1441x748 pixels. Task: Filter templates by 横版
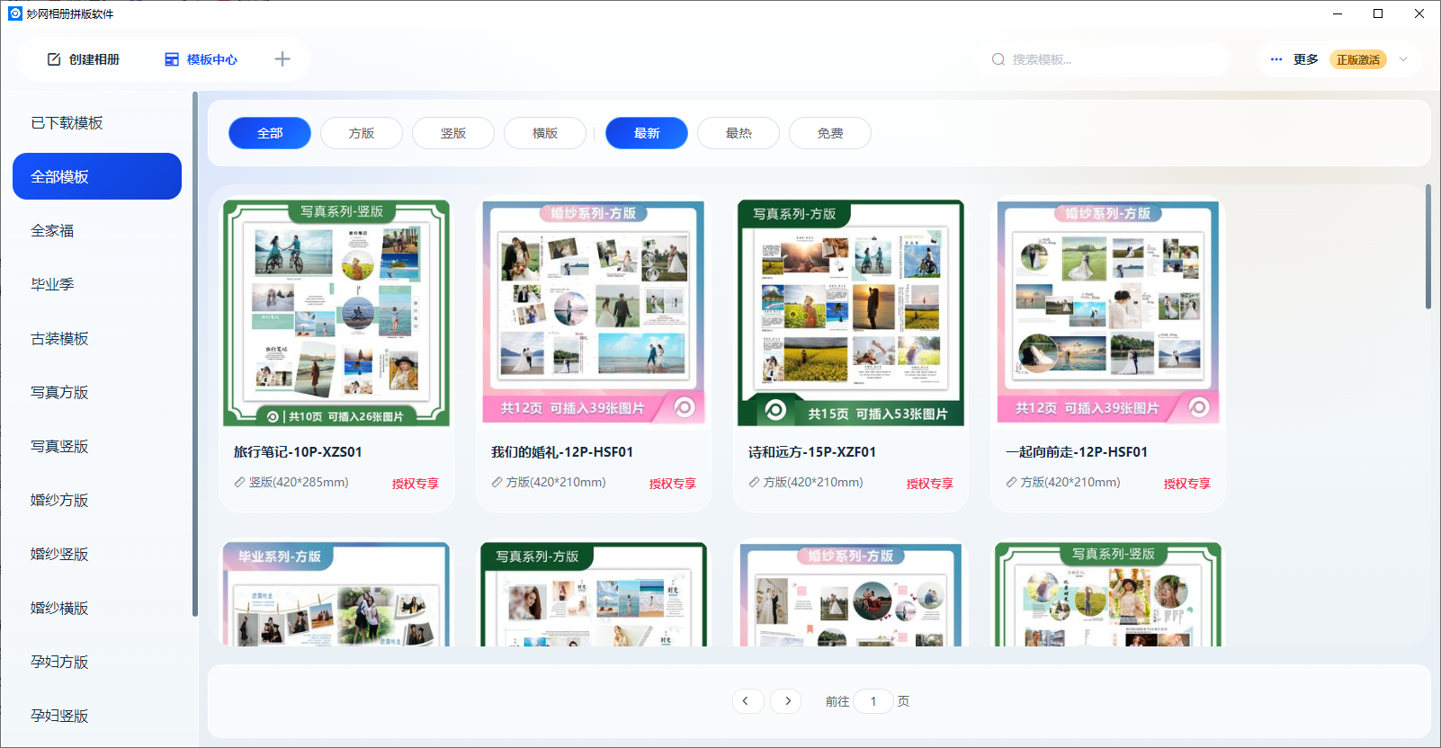point(545,133)
